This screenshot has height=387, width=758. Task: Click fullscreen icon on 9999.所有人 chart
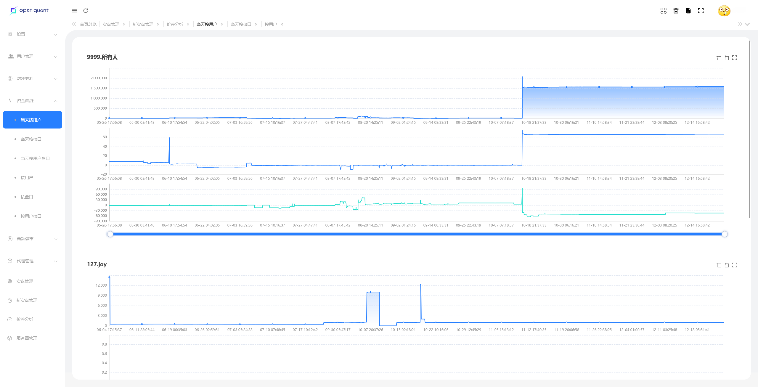pyautogui.click(x=734, y=58)
